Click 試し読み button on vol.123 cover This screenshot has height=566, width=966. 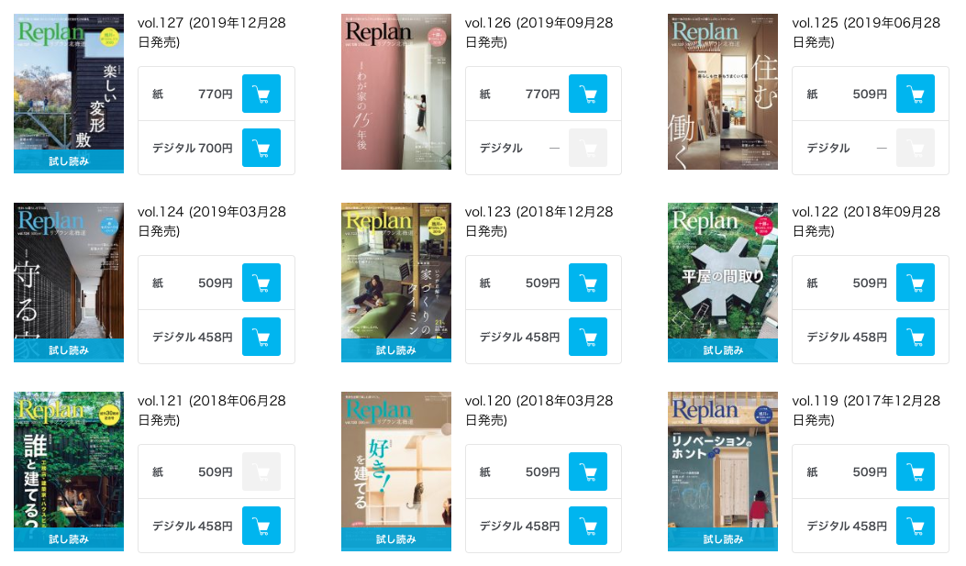(x=396, y=350)
